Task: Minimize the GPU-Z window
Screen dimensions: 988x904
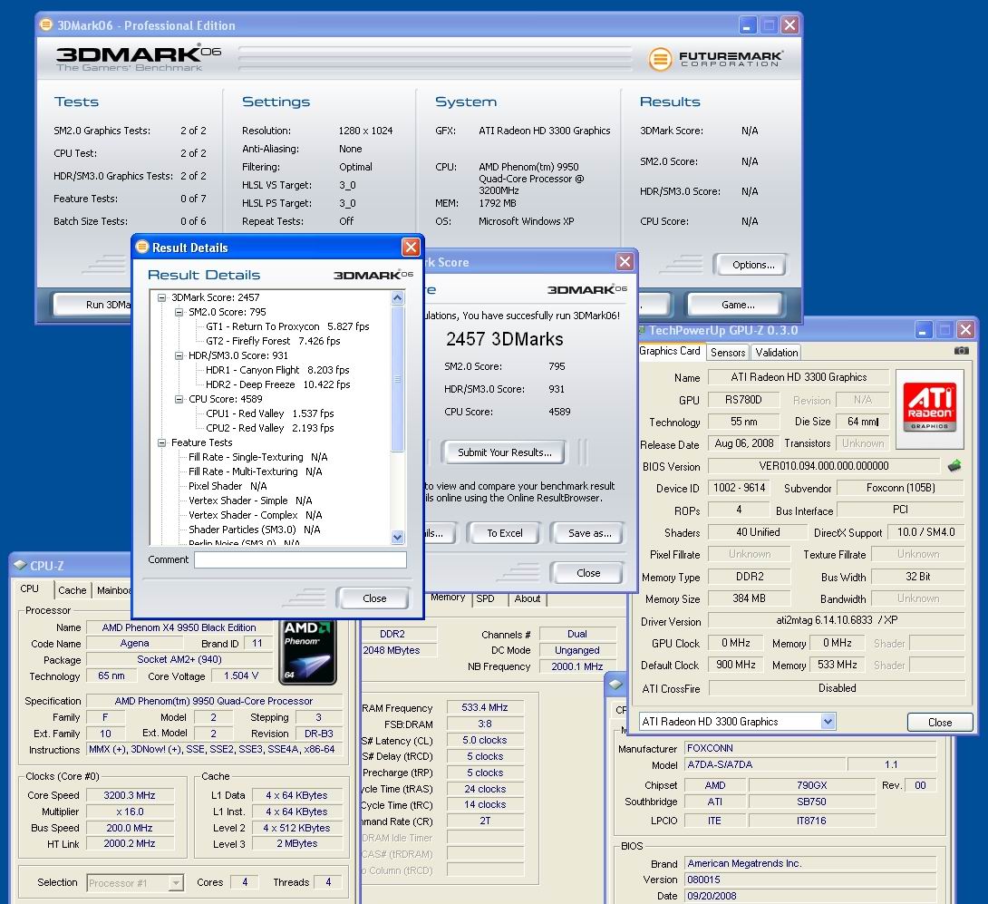Action: pos(923,330)
